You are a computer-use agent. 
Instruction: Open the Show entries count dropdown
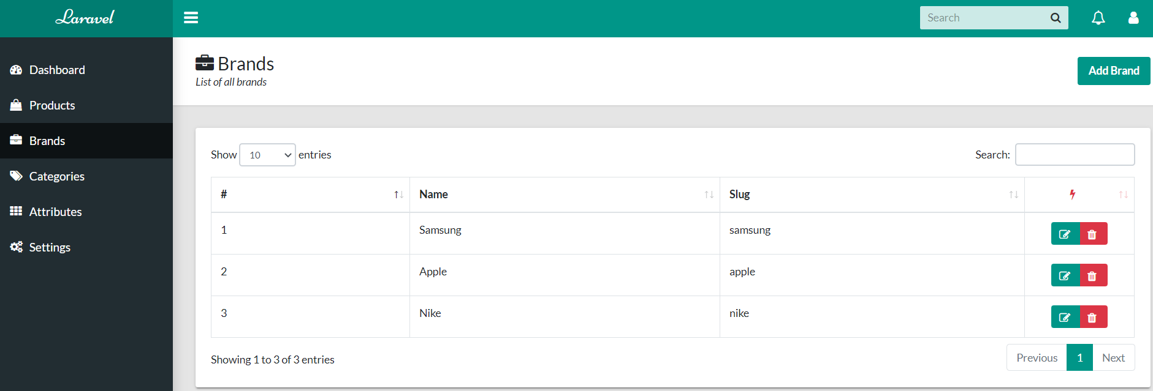point(267,155)
